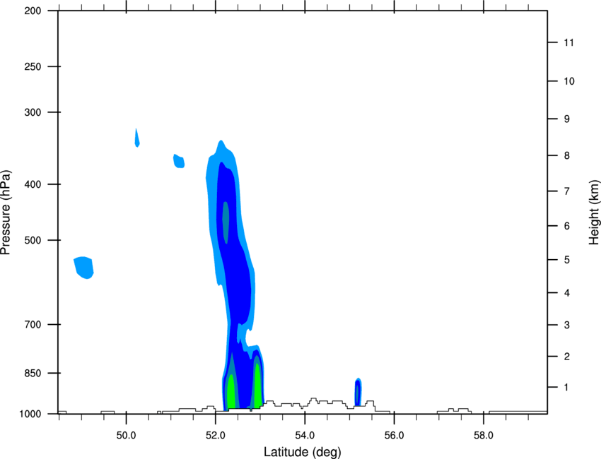Click the 58.0 latitude tick label
Screen dimensions: 601x459
[484, 436]
